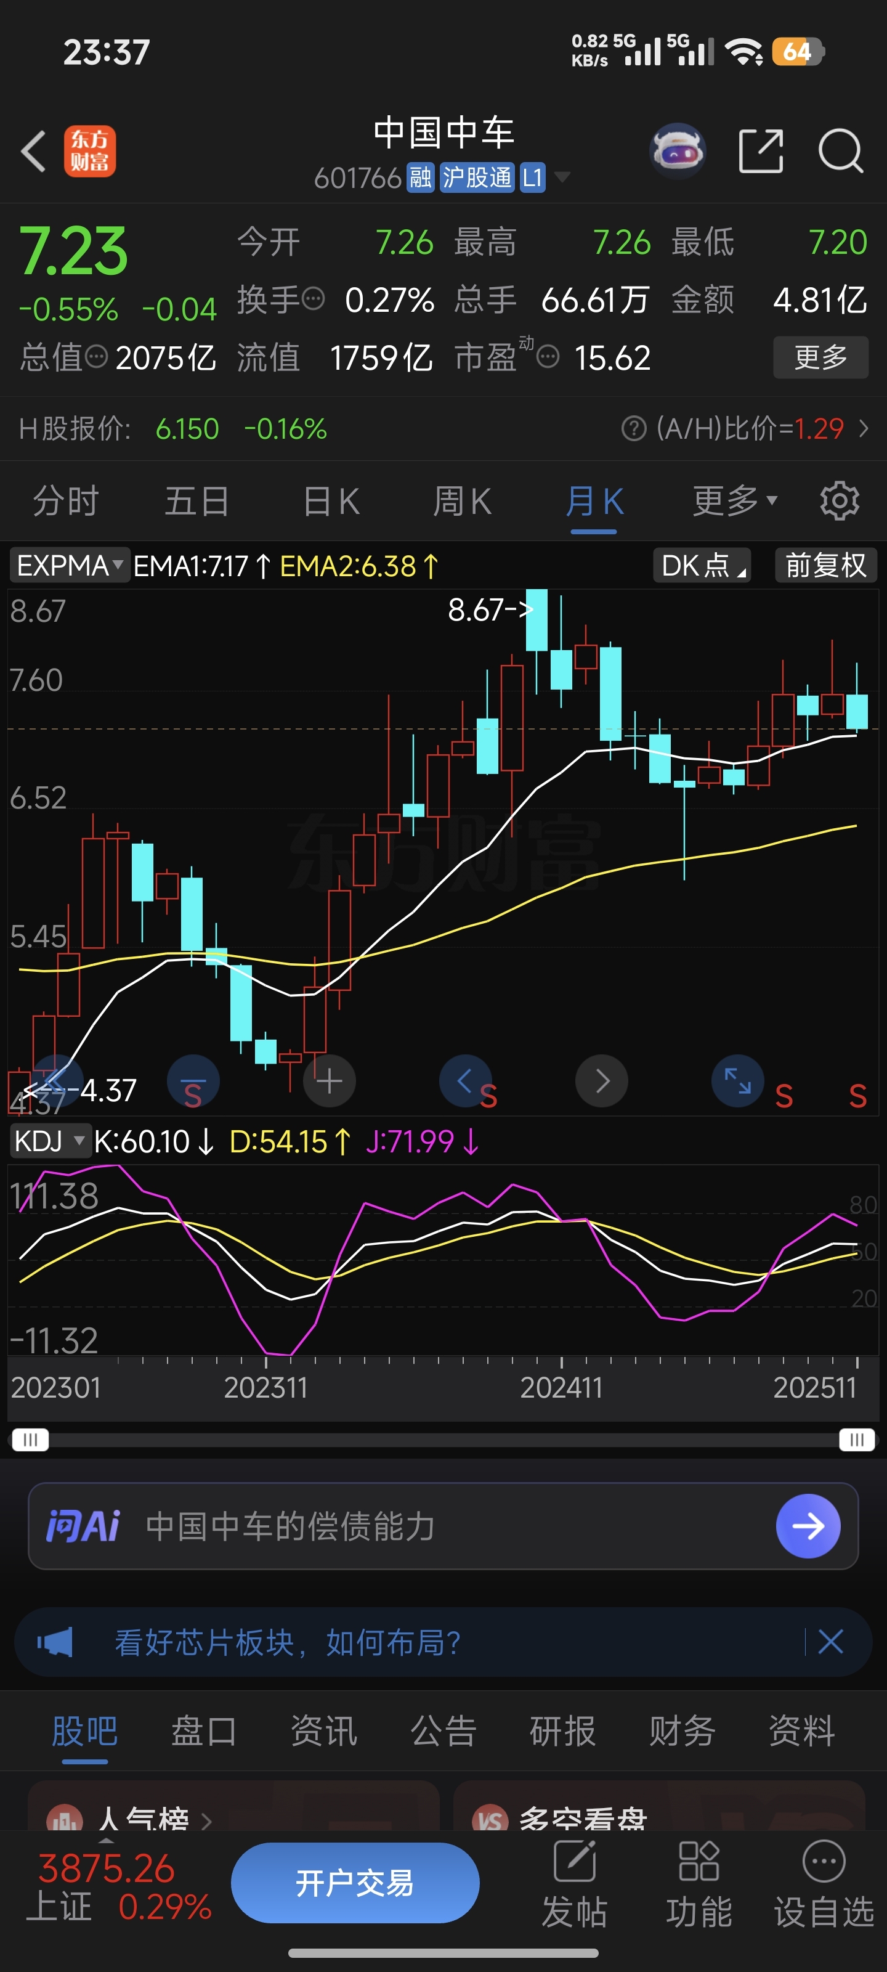Tap the back arrow icon
Image resolution: width=887 pixels, height=1972 pixels.
point(34,151)
